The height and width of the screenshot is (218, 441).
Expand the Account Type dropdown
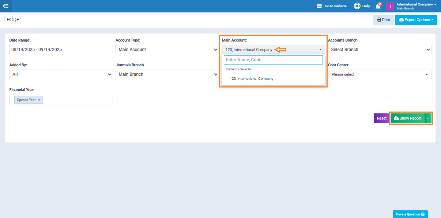[x=167, y=50]
